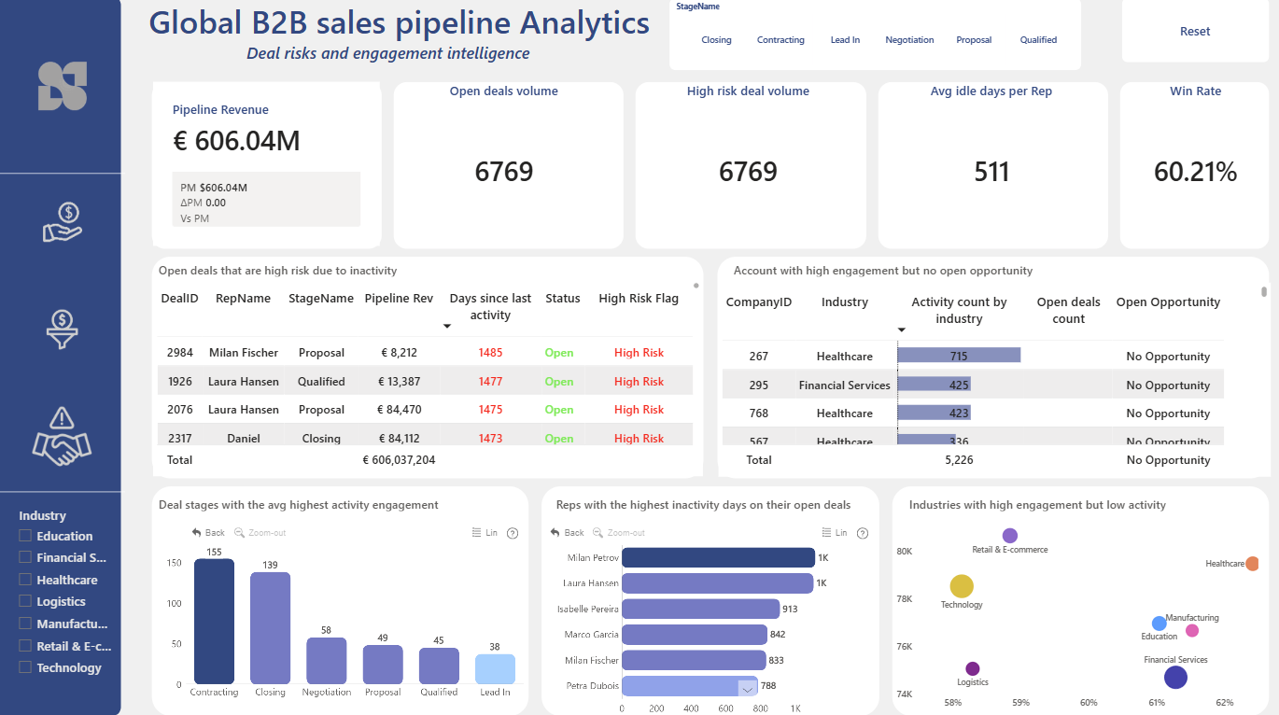Sort table by Pipeline Rev header

[x=399, y=299]
